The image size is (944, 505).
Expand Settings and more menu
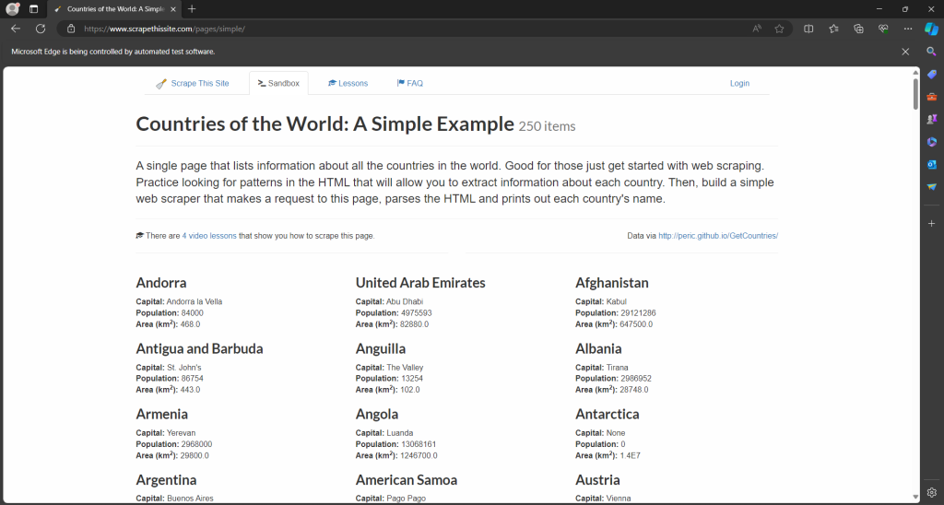908,29
